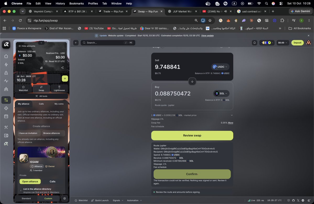Click the green plus button beside the clock
314x204 pixels.
pyautogui.click(x=65, y=79)
